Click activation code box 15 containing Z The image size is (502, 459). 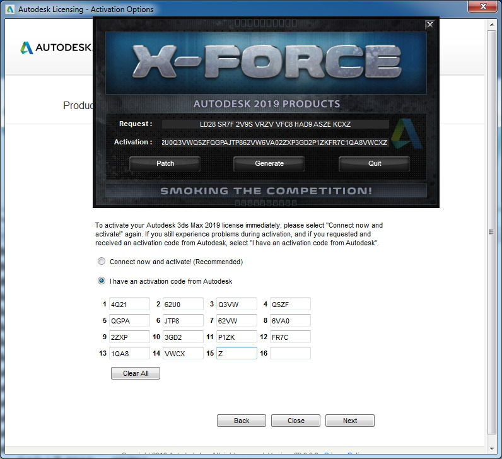click(236, 353)
